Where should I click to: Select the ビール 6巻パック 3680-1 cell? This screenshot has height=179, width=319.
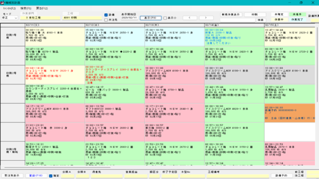tap(115, 94)
